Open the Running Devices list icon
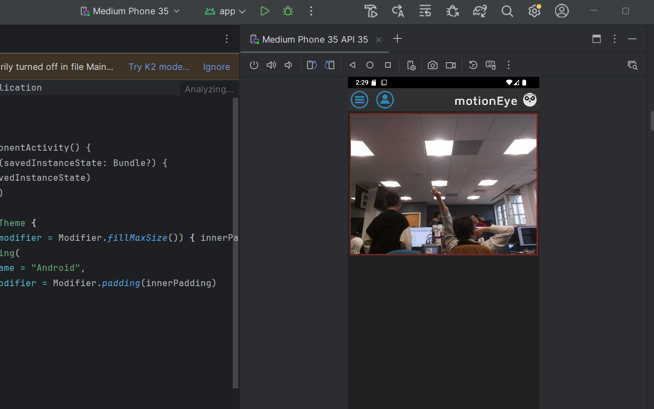Viewport: 654px width, 409px height. [425, 11]
